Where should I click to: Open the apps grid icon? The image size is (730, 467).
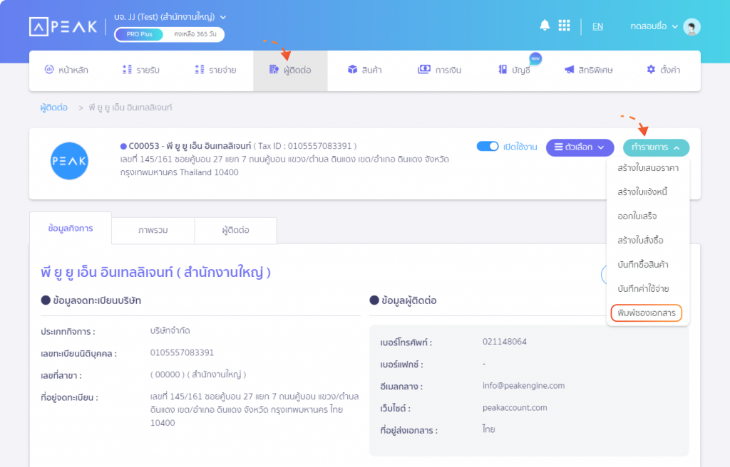pyautogui.click(x=564, y=26)
